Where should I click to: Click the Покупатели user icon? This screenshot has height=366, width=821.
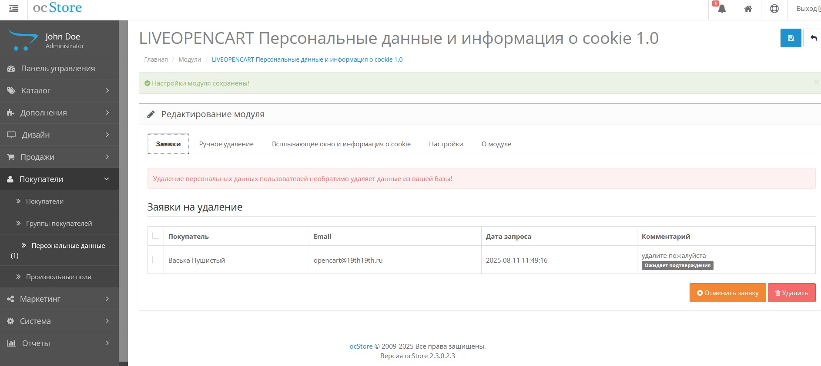click(10, 179)
